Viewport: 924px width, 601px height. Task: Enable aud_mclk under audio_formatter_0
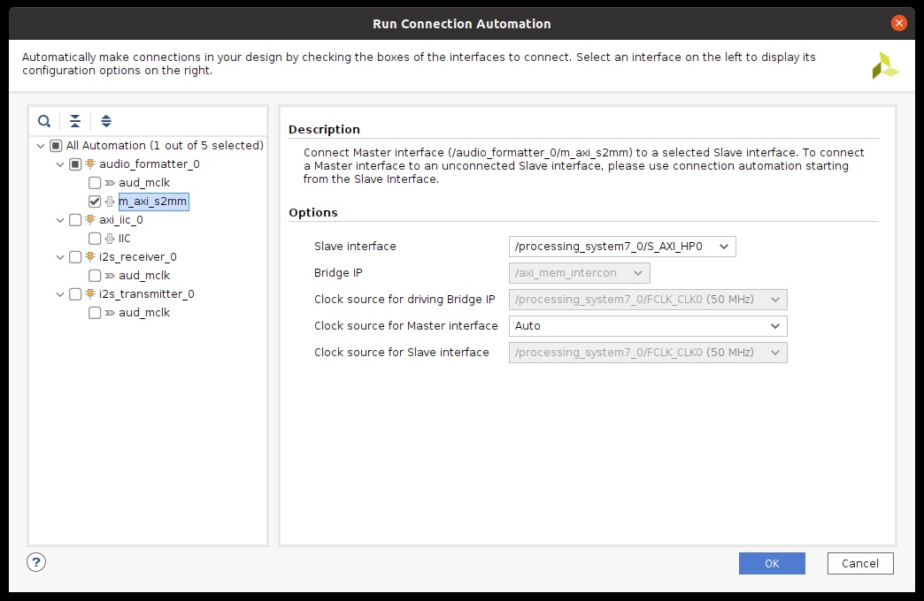pyautogui.click(x=95, y=182)
